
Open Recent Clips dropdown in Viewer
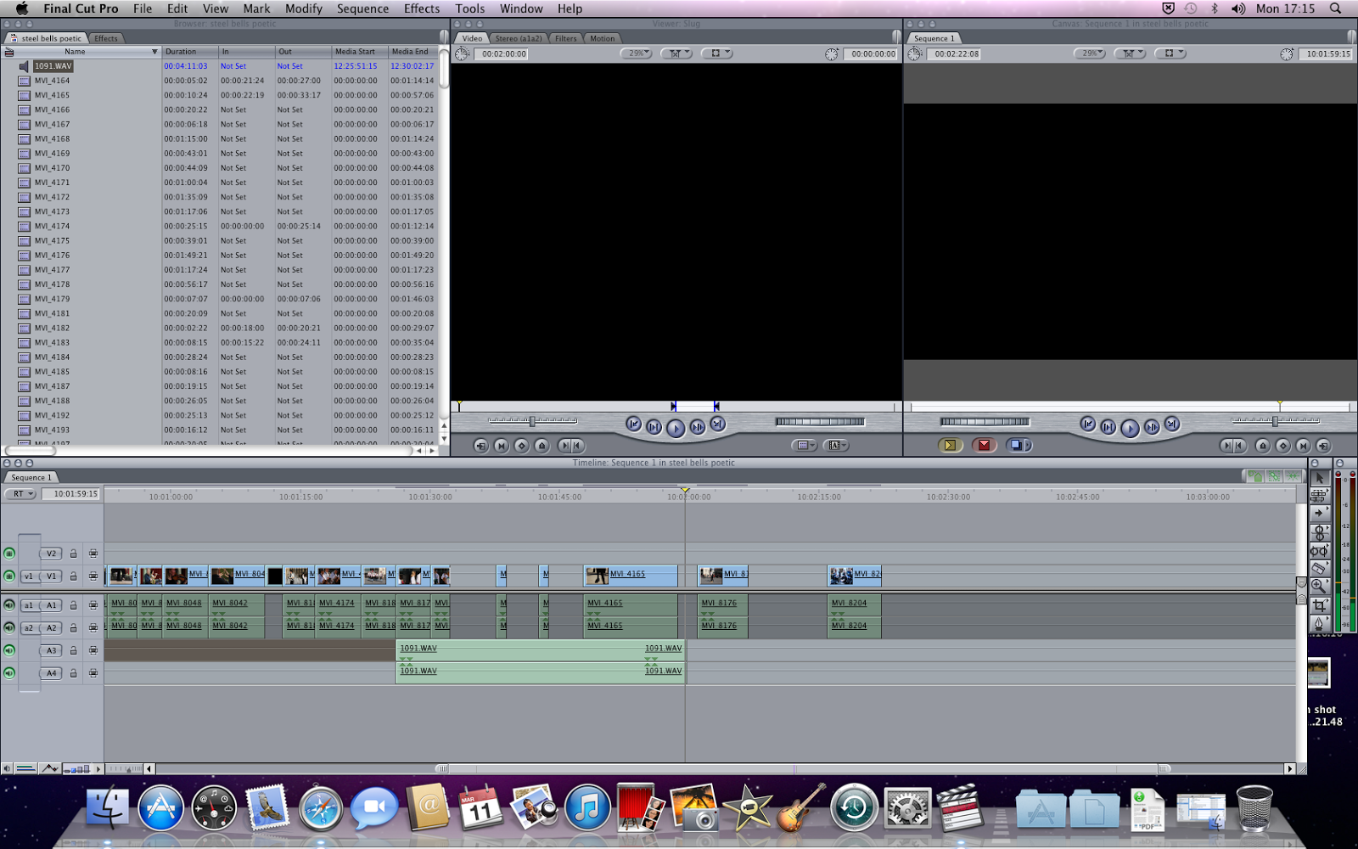(x=803, y=445)
